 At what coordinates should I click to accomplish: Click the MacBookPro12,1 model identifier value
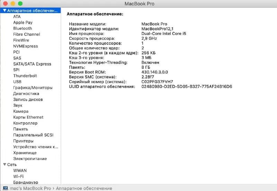click(158, 29)
